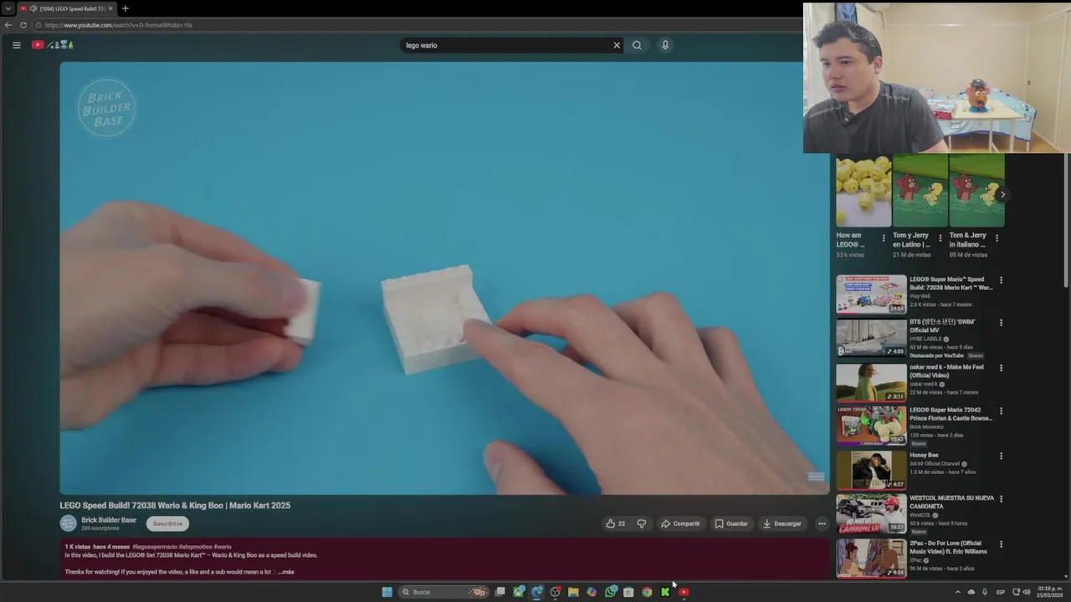Click the #legosupermario hashtag
Viewport: 1071px width, 602px height.
[x=155, y=547]
